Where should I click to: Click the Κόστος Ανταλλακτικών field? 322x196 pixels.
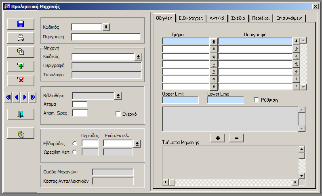click(113, 181)
